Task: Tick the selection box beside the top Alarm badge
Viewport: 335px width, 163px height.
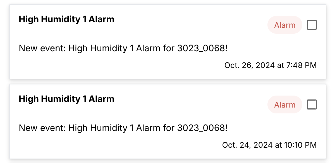Action: click(x=312, y=25)
